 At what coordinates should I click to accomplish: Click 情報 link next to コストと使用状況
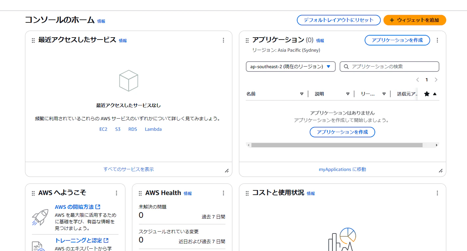tap(311, 194)
